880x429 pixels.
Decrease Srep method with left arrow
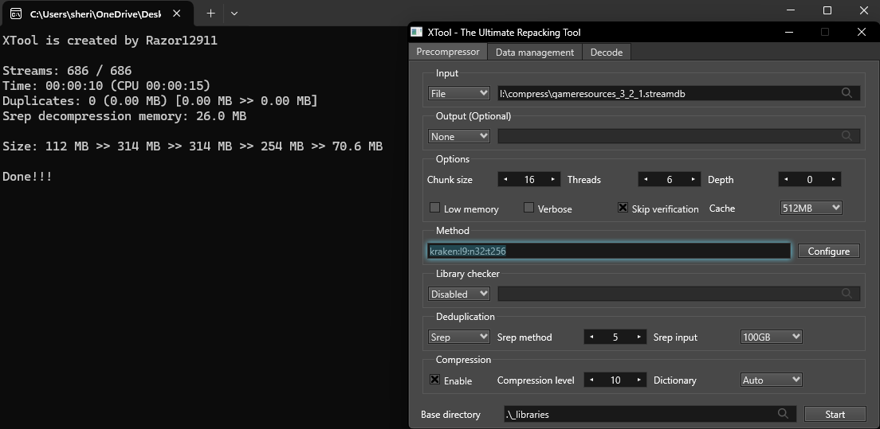click(x=591, y=337)
